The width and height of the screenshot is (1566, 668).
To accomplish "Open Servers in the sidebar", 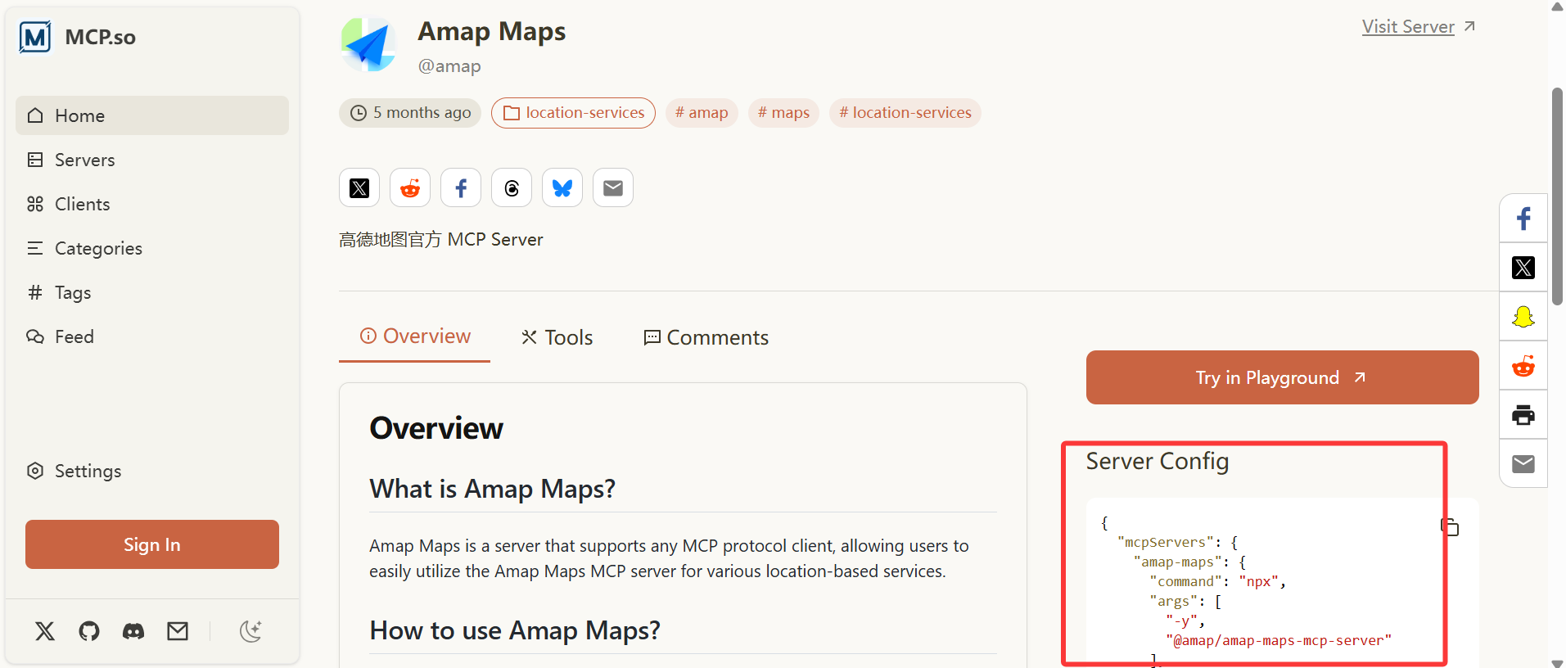I will click(x=152, y=160).
